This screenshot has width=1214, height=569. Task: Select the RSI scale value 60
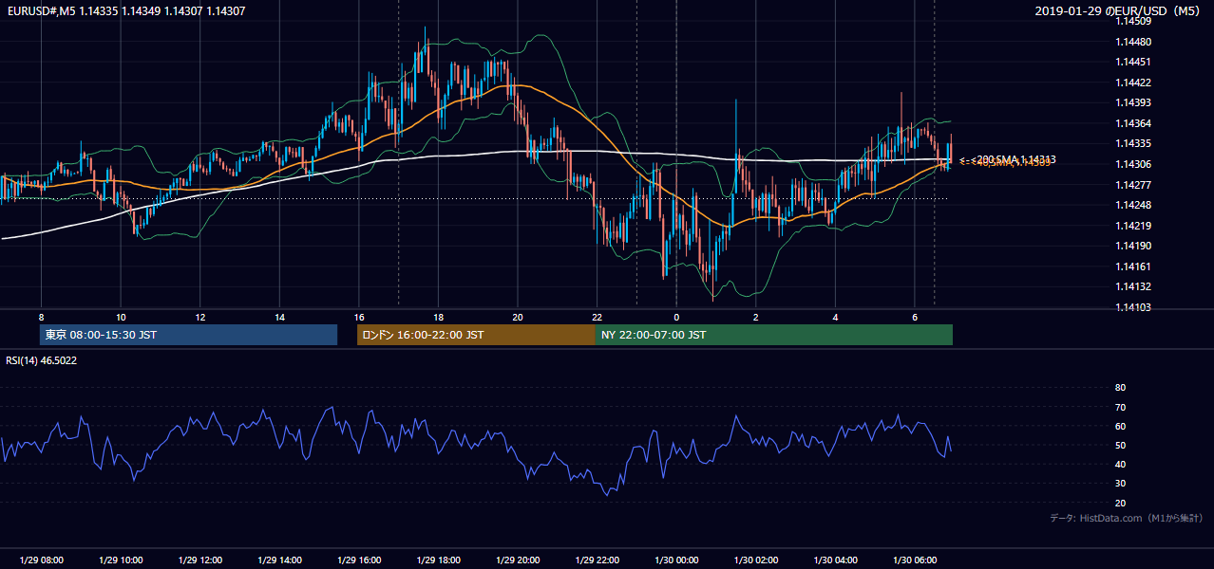[1120, 426]
